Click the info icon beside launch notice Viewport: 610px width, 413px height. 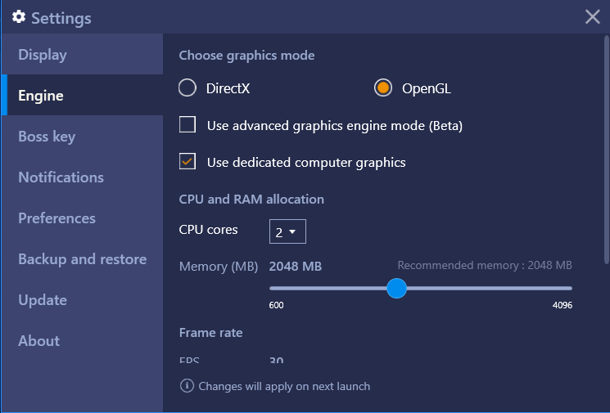187,386
